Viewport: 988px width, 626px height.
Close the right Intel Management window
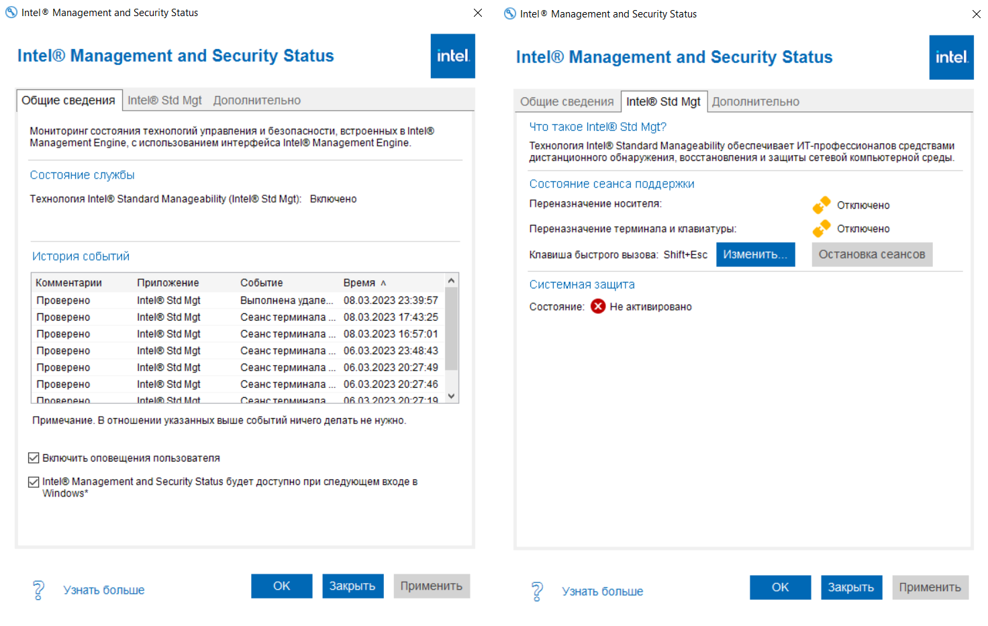point(977,14)
